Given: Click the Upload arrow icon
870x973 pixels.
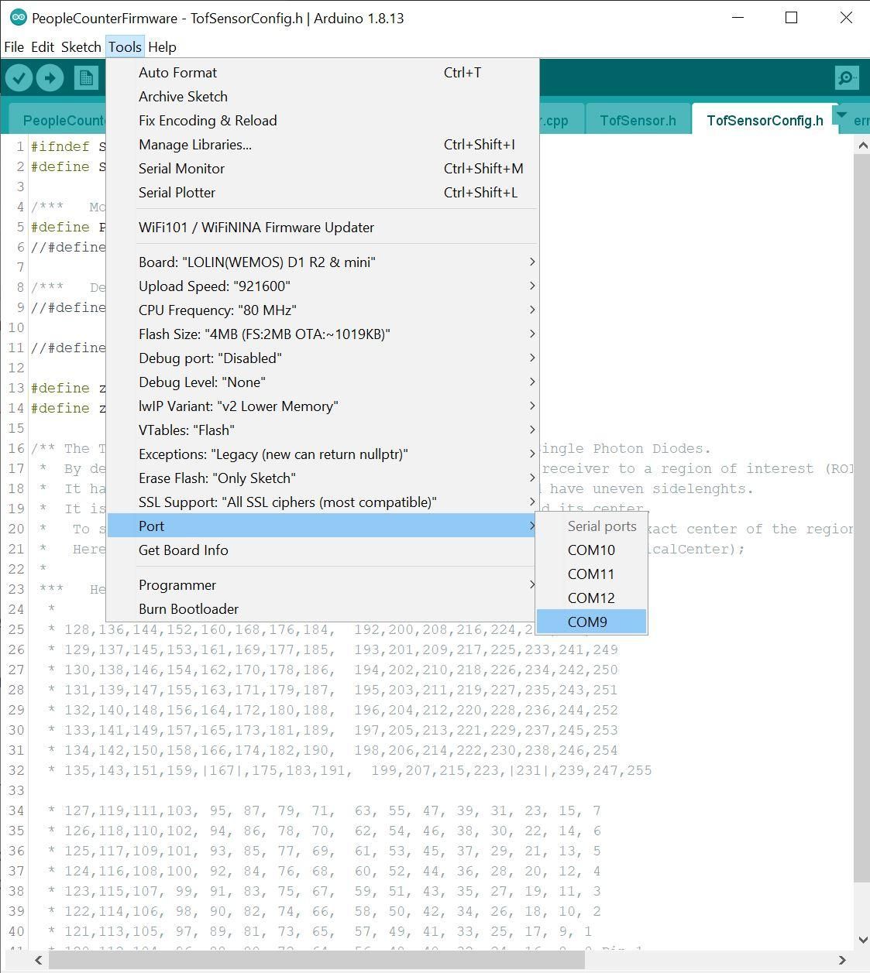Looking at the screenshot, I should click(50, 77).
